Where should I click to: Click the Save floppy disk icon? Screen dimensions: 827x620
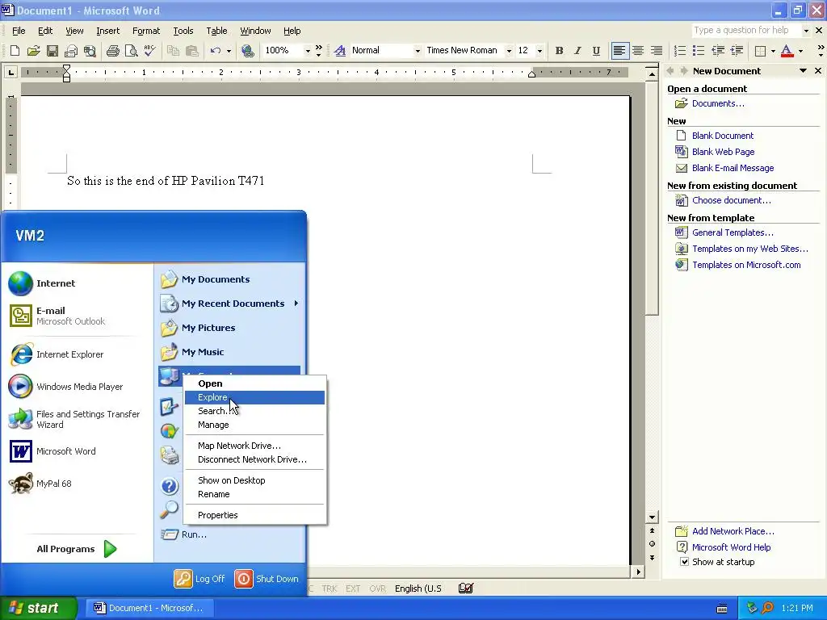(52, 51)
